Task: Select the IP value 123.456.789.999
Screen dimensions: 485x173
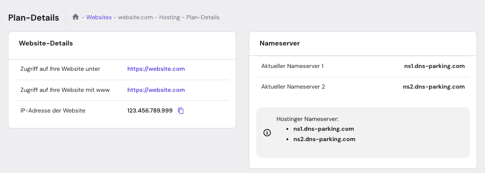Action: tap(150, 111)
